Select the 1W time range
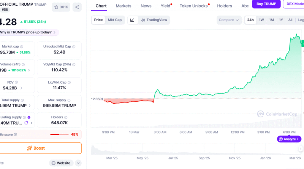 point(261,20)
